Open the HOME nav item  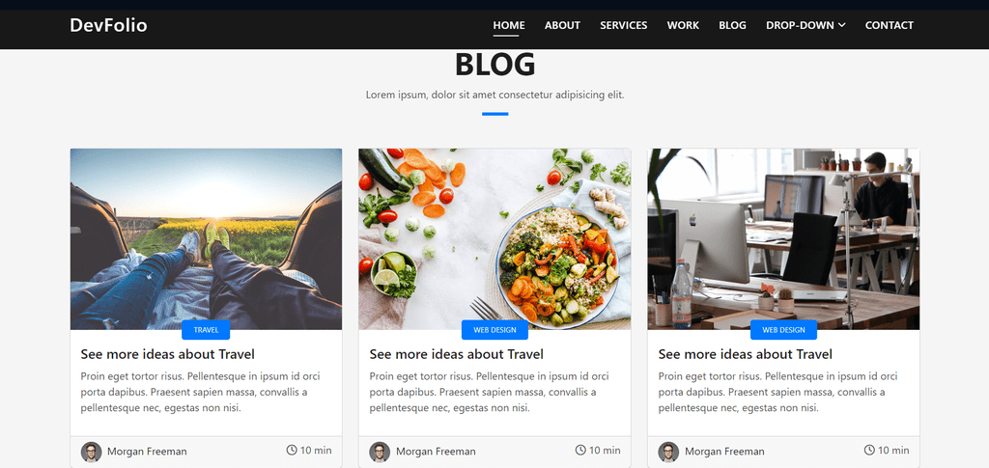click(x=509, y=25)
